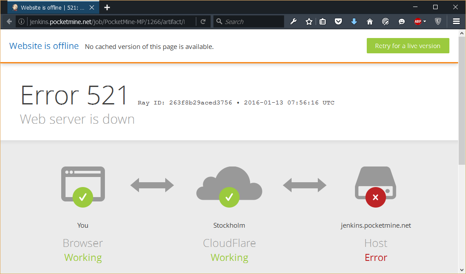466x274 pixels.
Task: Open the downloads arrow icon
Action: pyautogui.click(x=354, y=21)
